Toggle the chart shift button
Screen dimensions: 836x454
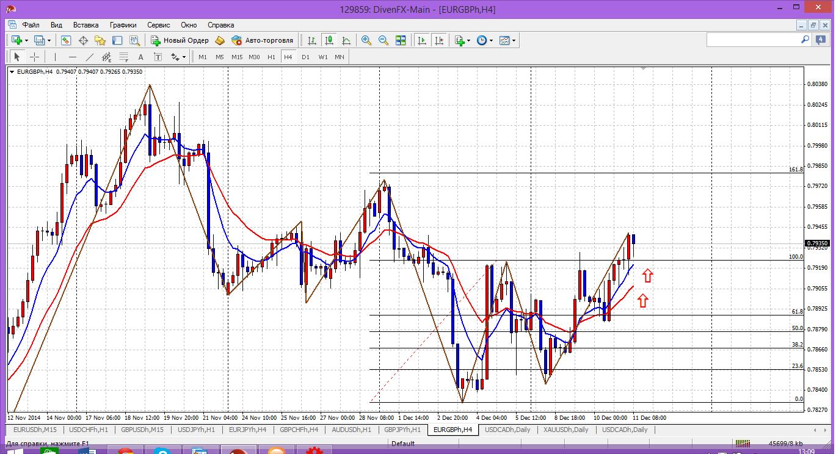click(x=438, y=40)
